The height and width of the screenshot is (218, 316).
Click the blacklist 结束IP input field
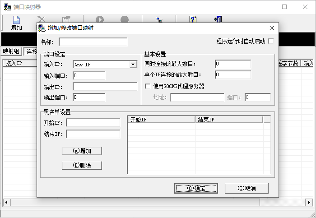[93, 134]
